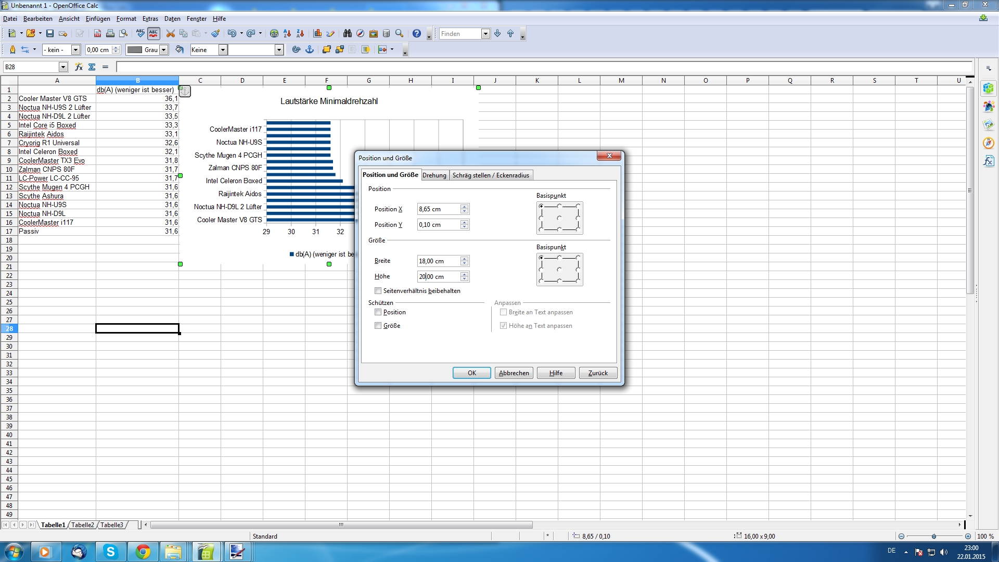Click the Abbrechen button

514,373
